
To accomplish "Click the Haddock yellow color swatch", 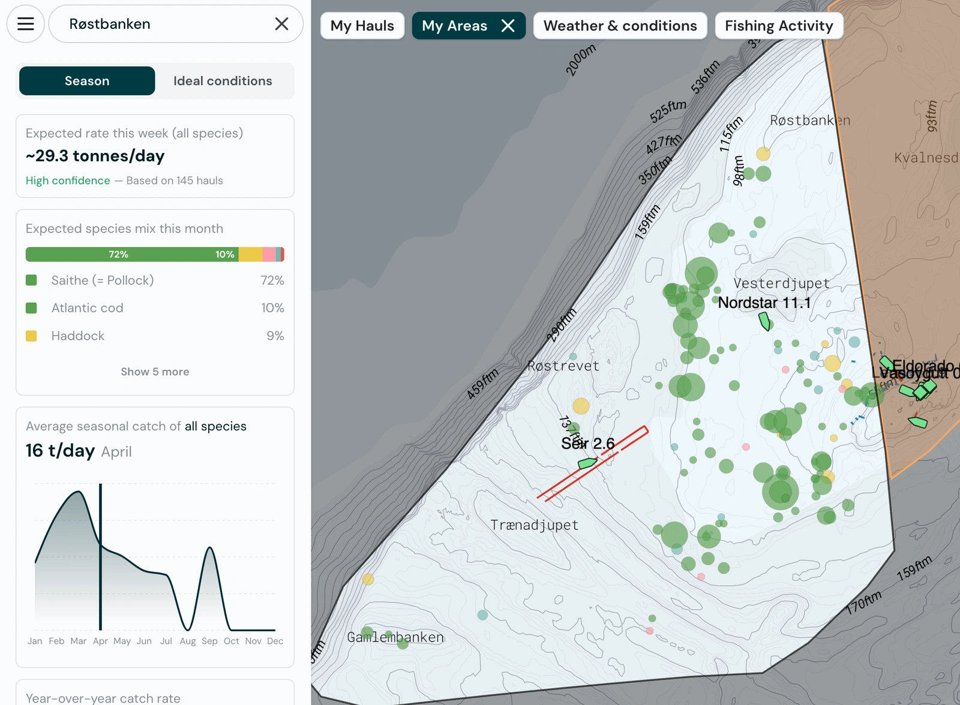I will click(x=32, y=336).
